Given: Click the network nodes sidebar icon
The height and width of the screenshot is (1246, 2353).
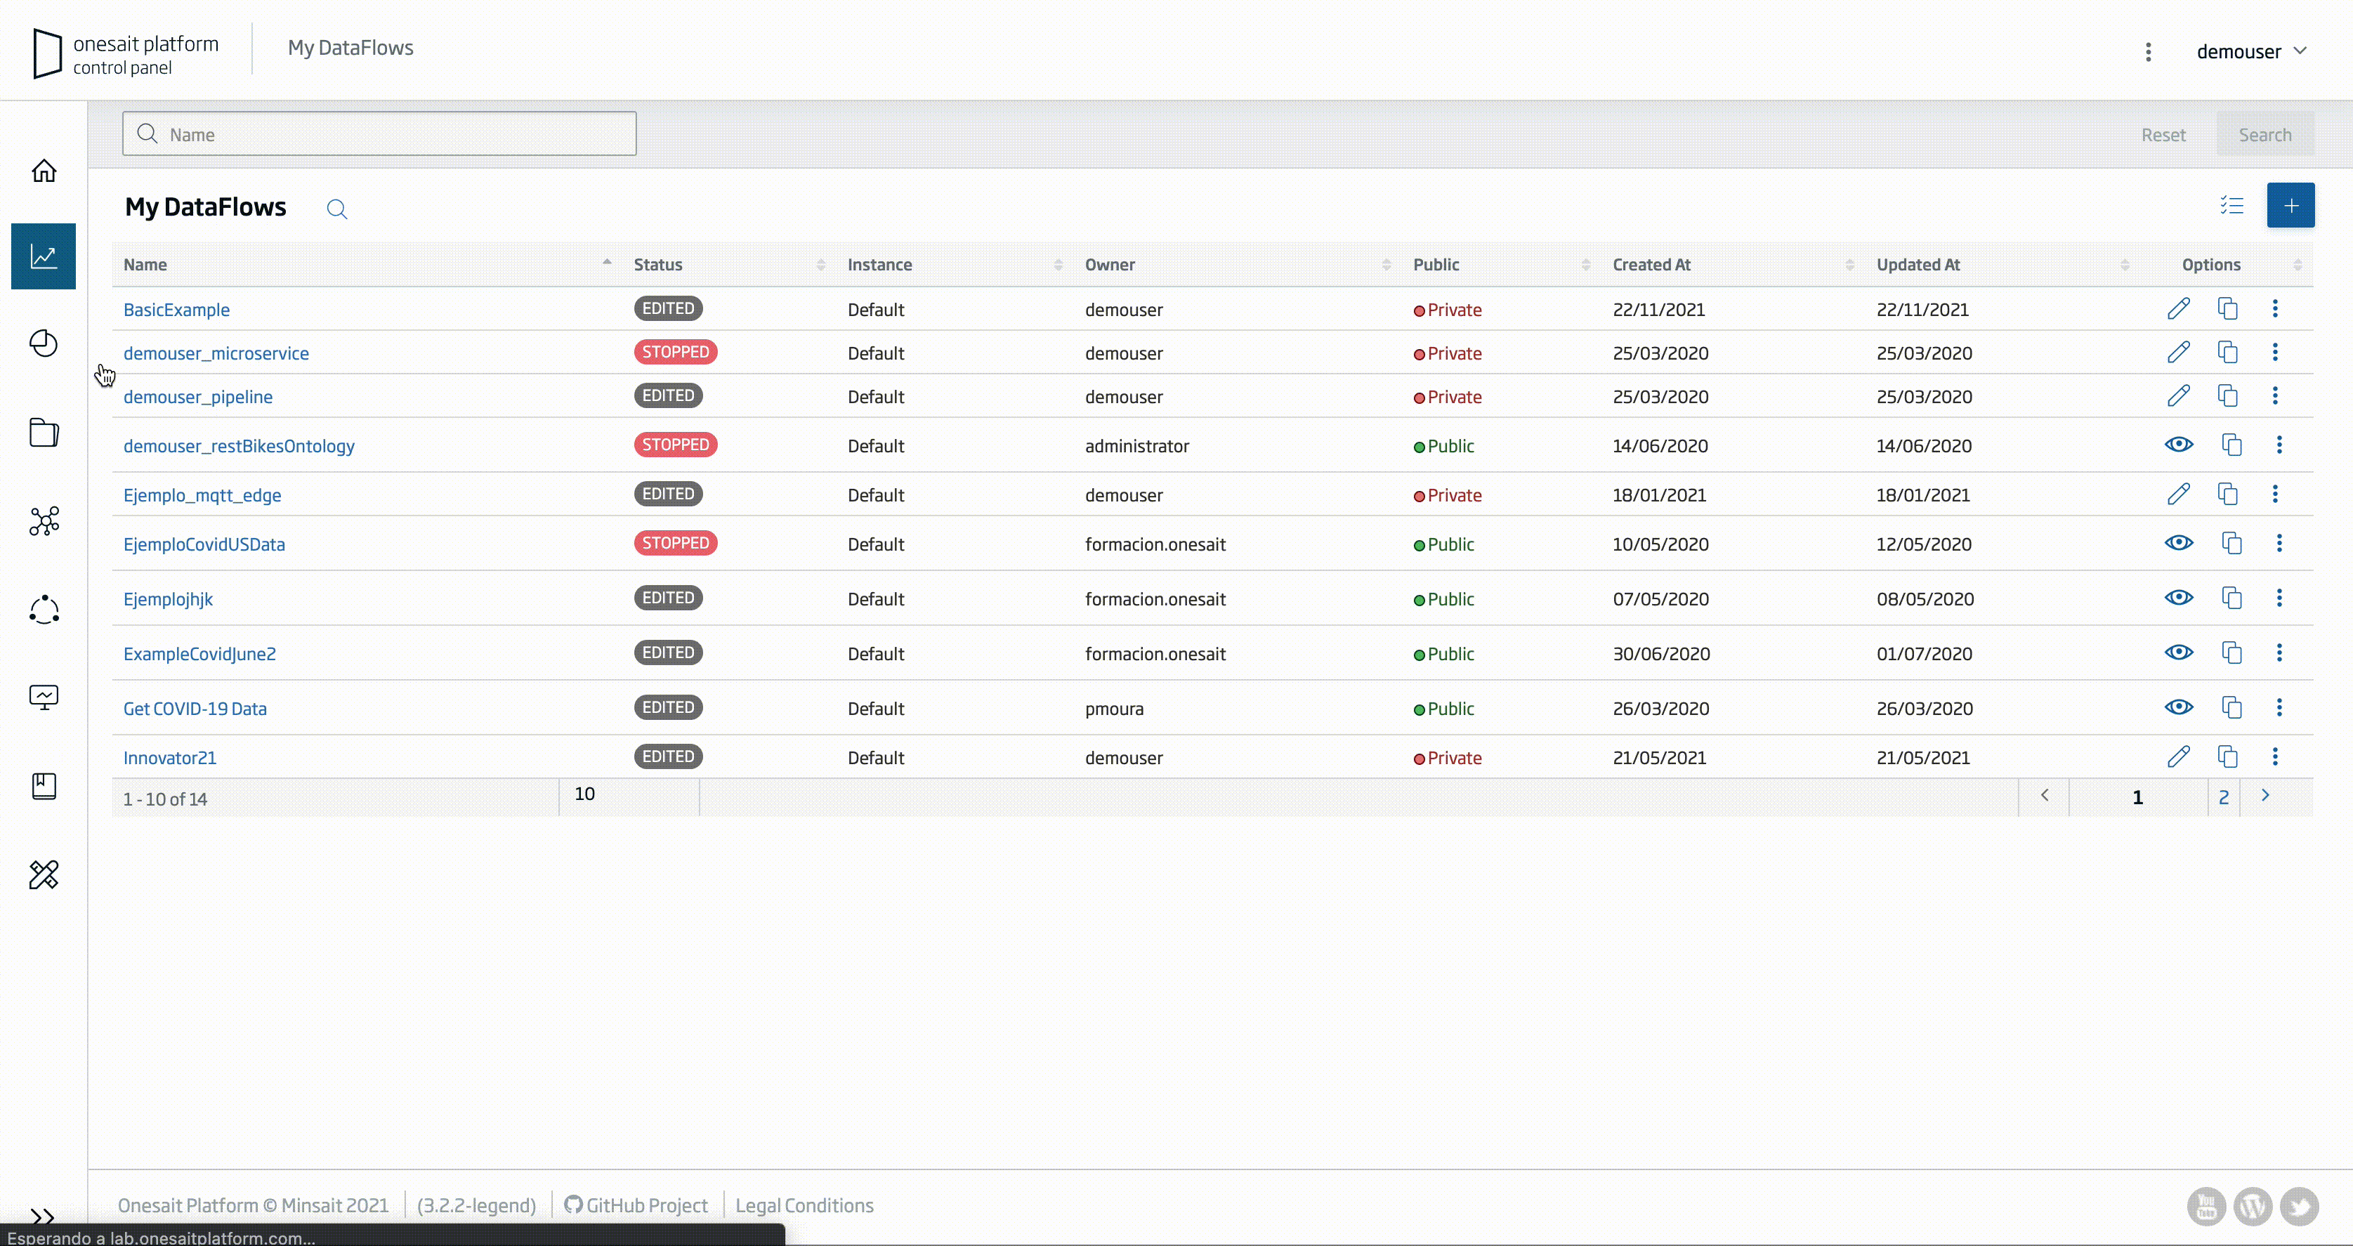Looking at the screenshot, I should tap(44, 520).
